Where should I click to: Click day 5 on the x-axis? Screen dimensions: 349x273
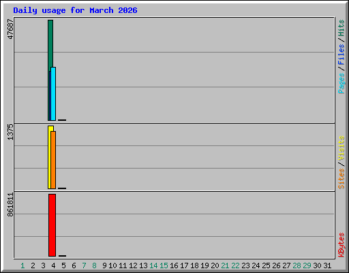(x=63, y=265)
